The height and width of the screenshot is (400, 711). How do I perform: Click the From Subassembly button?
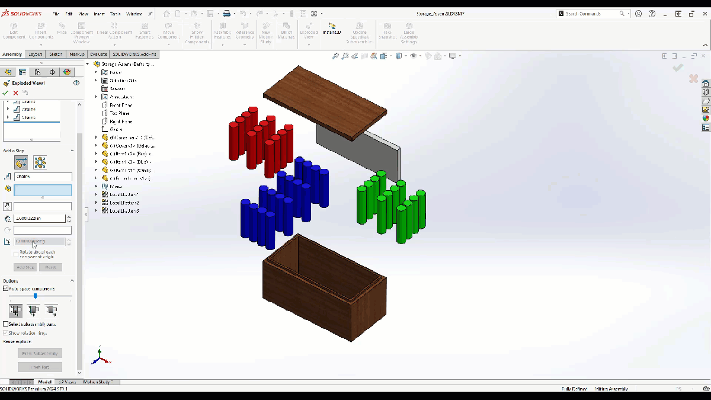(40, 353)
